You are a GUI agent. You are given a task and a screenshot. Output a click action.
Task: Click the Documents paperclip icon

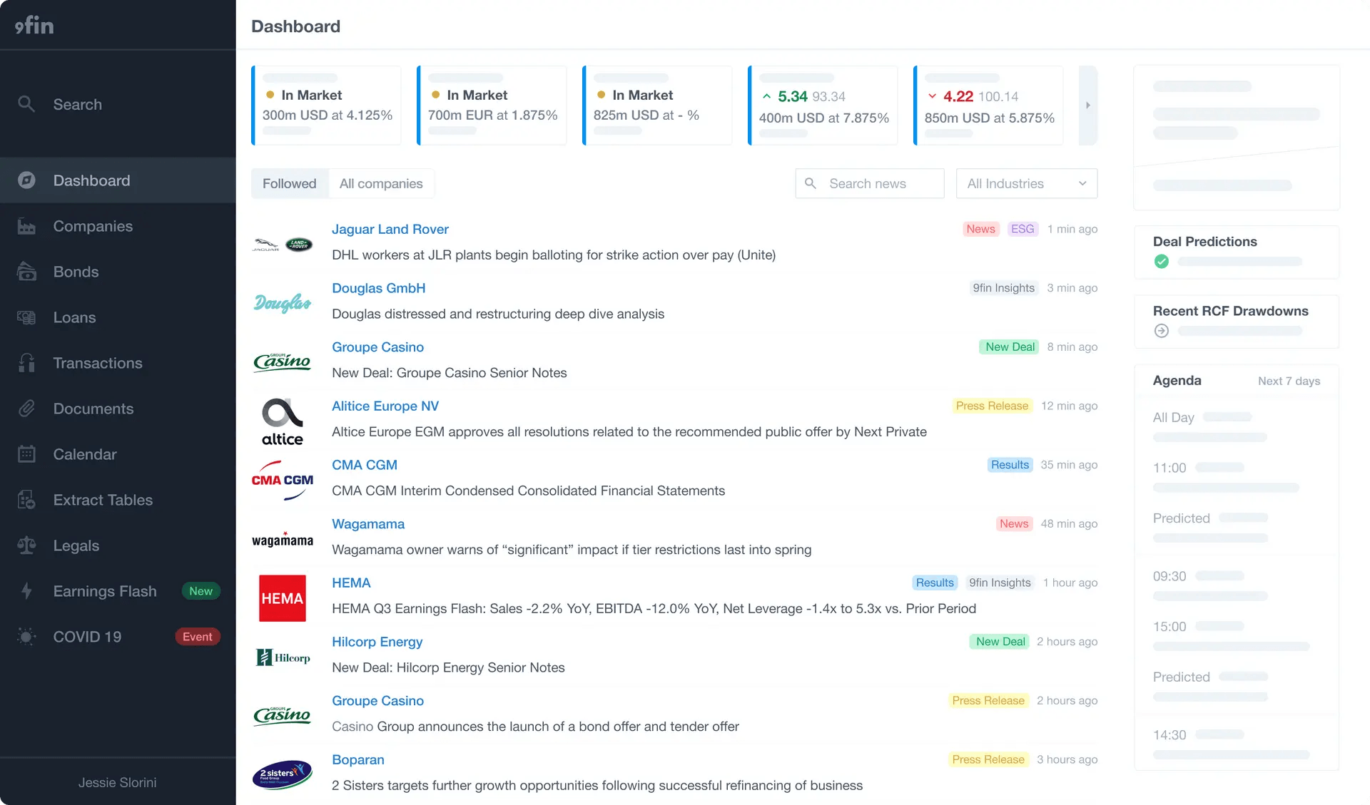pyautogui.click(x=26, y=409)
